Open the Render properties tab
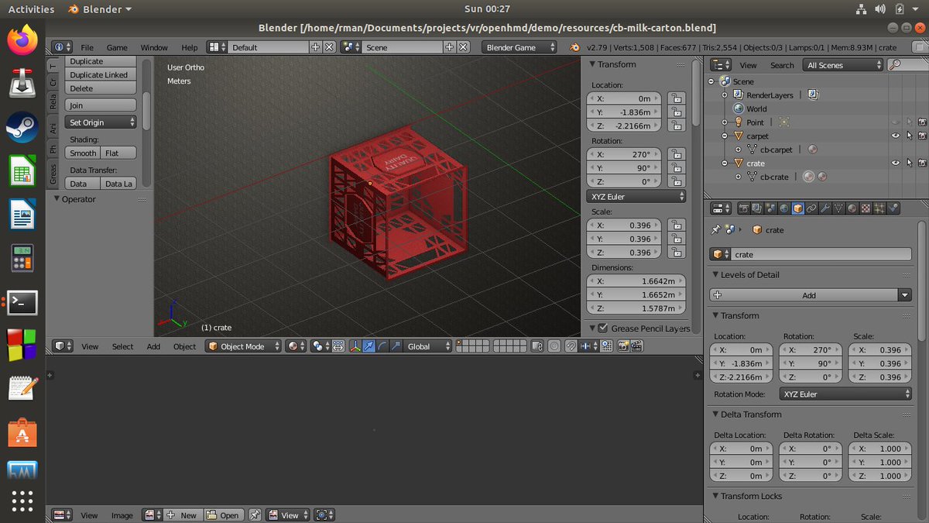This screenshot has height=523, width=929. point(742,208)
